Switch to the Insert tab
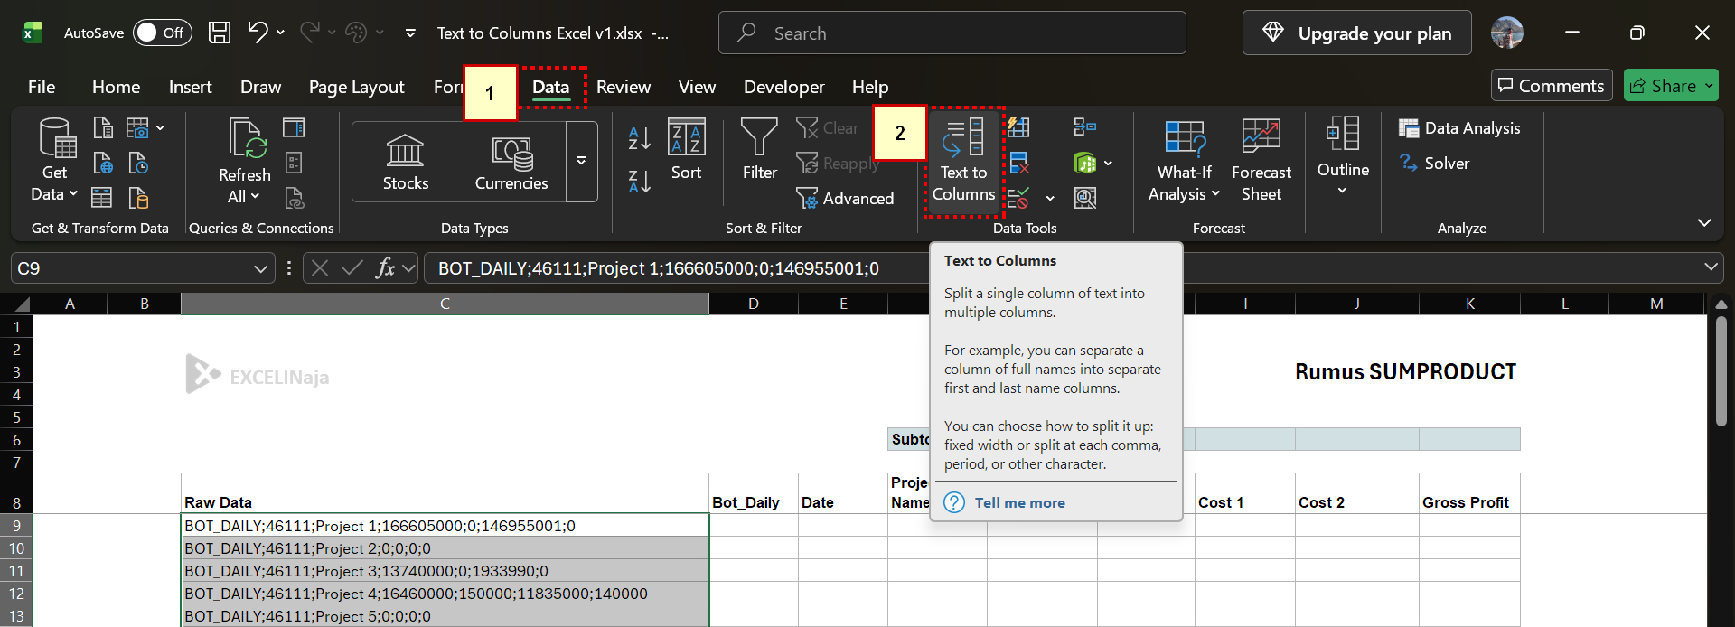Image resolution: width=1735 pixels, height=627 pixels. [190, 87]
